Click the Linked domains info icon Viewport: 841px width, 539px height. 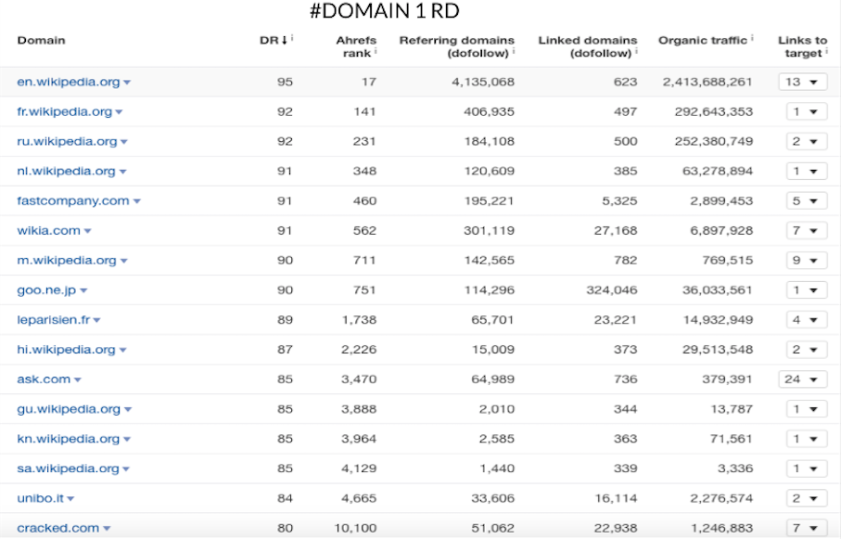[637, 52]
